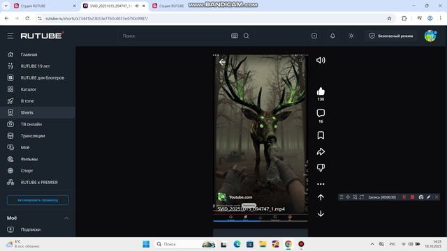Go to the RUTUBE logo homepage
This screenshot has height=251, width=447.
coord(42,36)
